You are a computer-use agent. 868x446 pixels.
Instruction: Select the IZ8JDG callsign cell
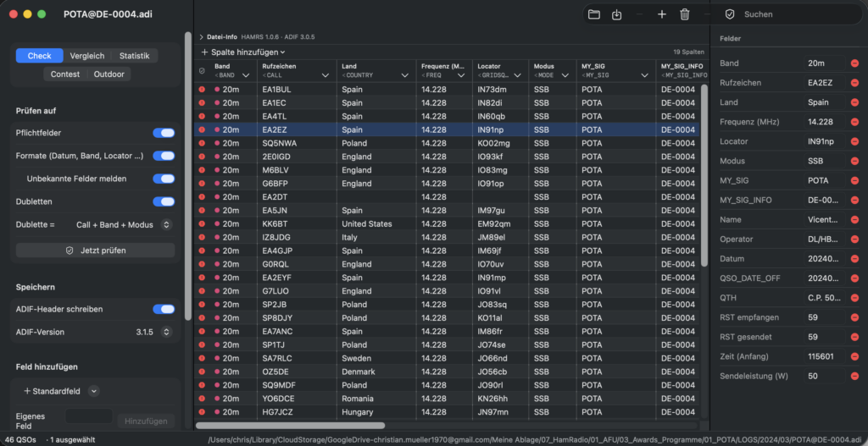click(276, 237)
